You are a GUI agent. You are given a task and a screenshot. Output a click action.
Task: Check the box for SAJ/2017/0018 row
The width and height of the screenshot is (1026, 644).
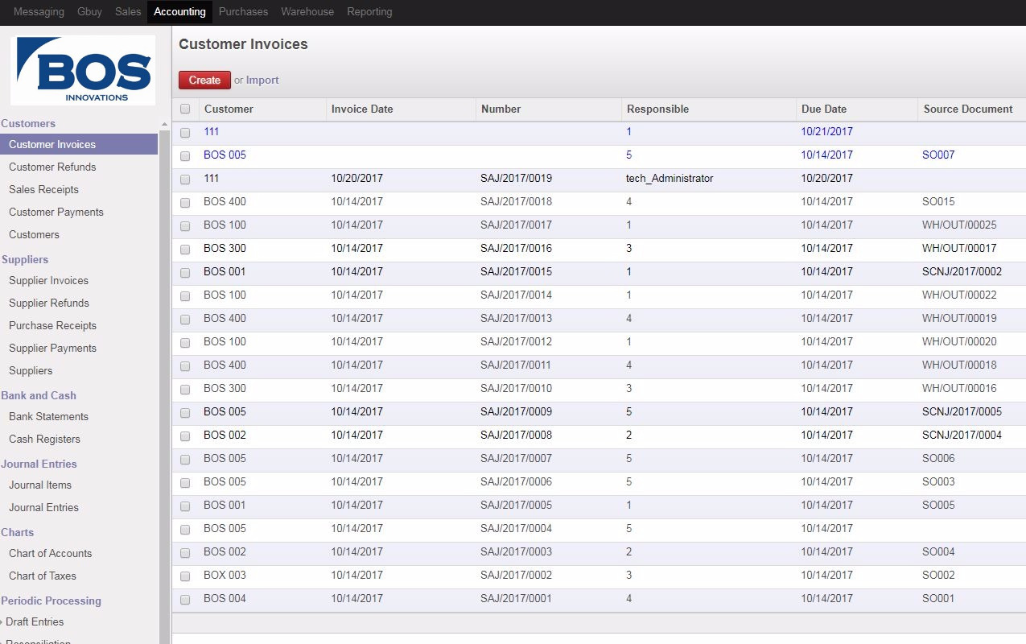(x=185, y=202)
